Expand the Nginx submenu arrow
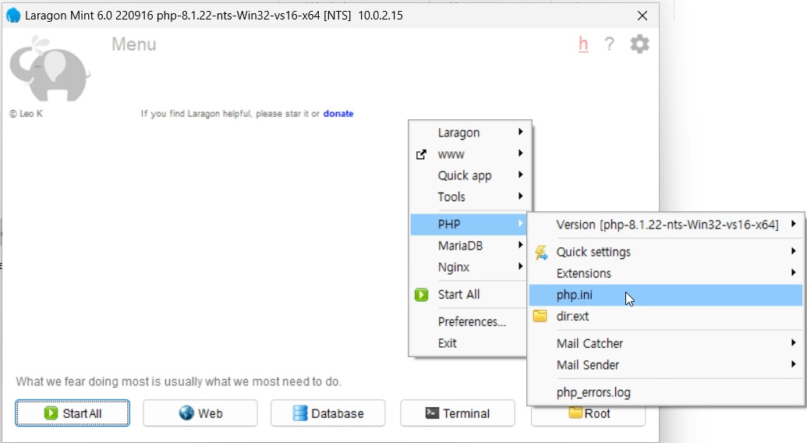Image resolution: width=807 pixels, height=443 pixels. (520, 267)
